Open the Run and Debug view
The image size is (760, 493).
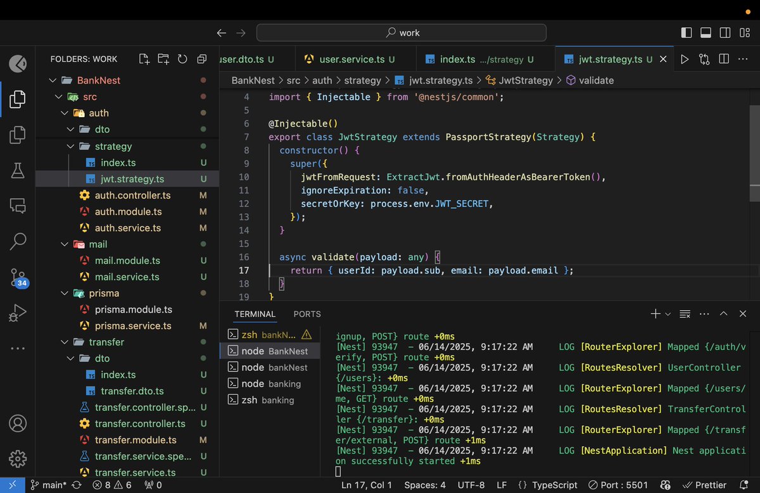click(x=18, y=312)
